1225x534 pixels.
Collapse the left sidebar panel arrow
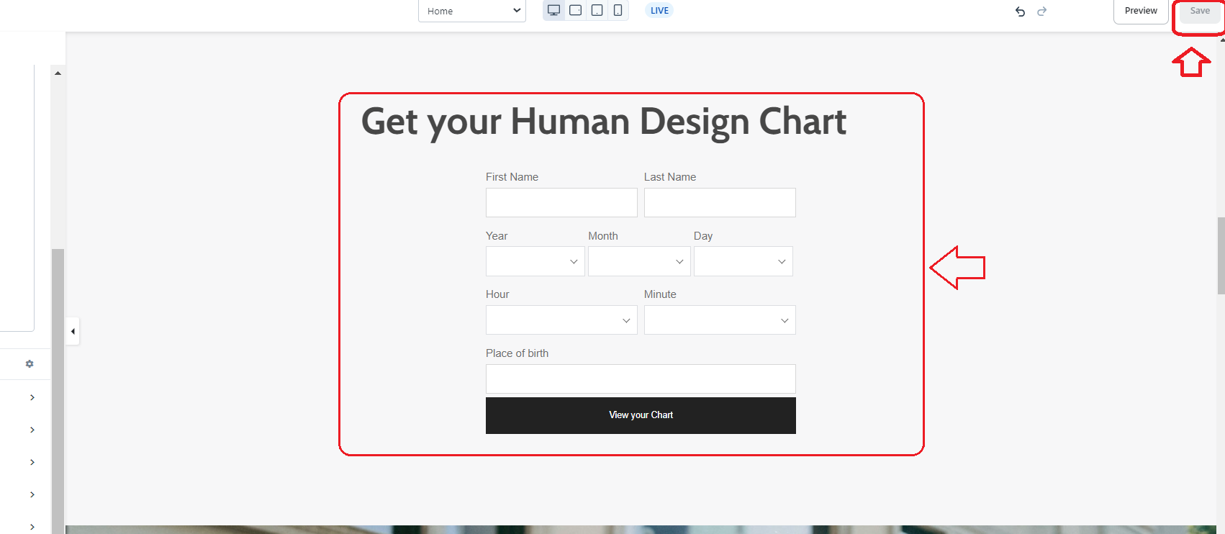click(73, 331)
